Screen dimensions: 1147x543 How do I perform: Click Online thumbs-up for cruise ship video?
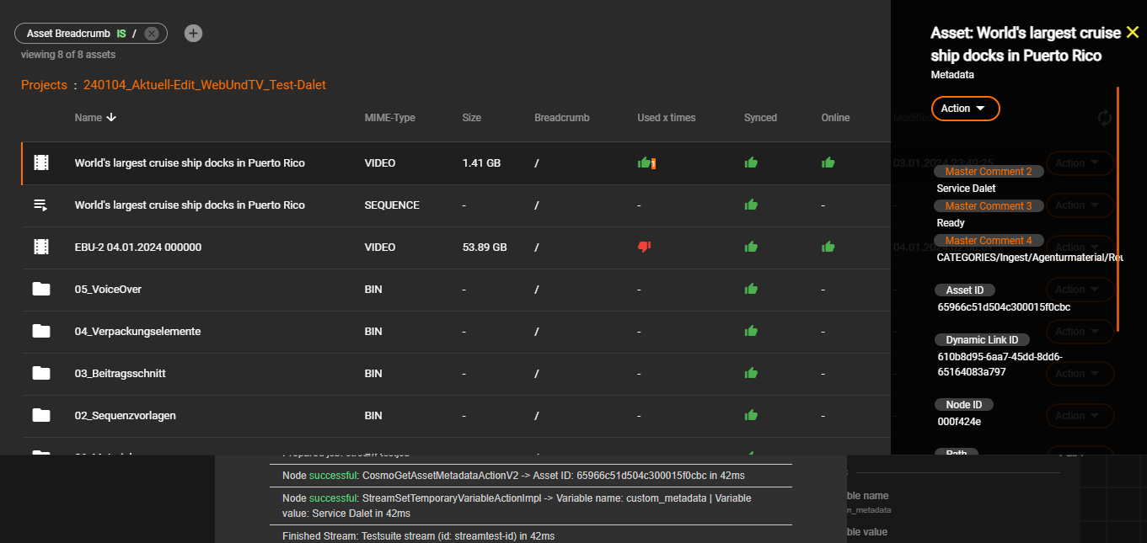click(828, 162)
